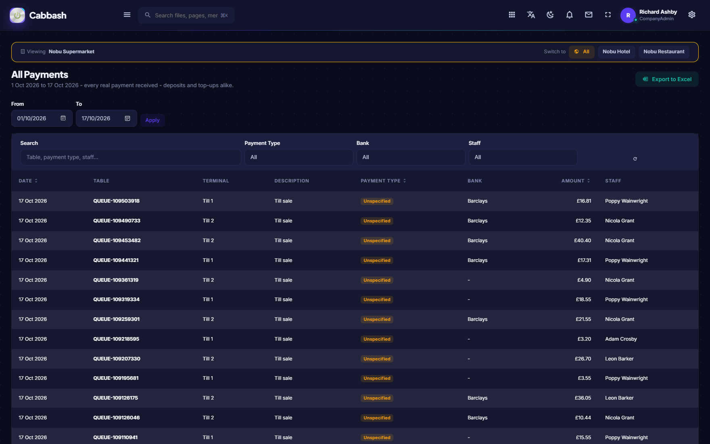Click amount £40.40

point(583,241)
